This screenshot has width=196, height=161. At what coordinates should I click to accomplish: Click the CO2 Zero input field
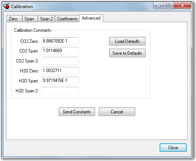60,41
